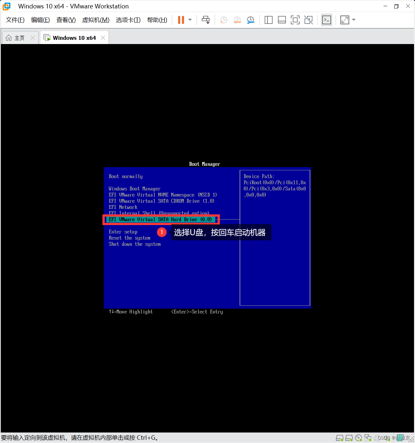Click the network adapter status bar icon

tap(368, 438)
